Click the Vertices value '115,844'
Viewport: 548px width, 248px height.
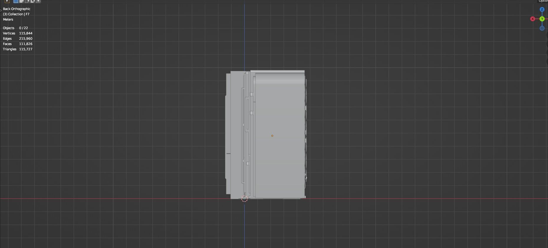(26, 33)
